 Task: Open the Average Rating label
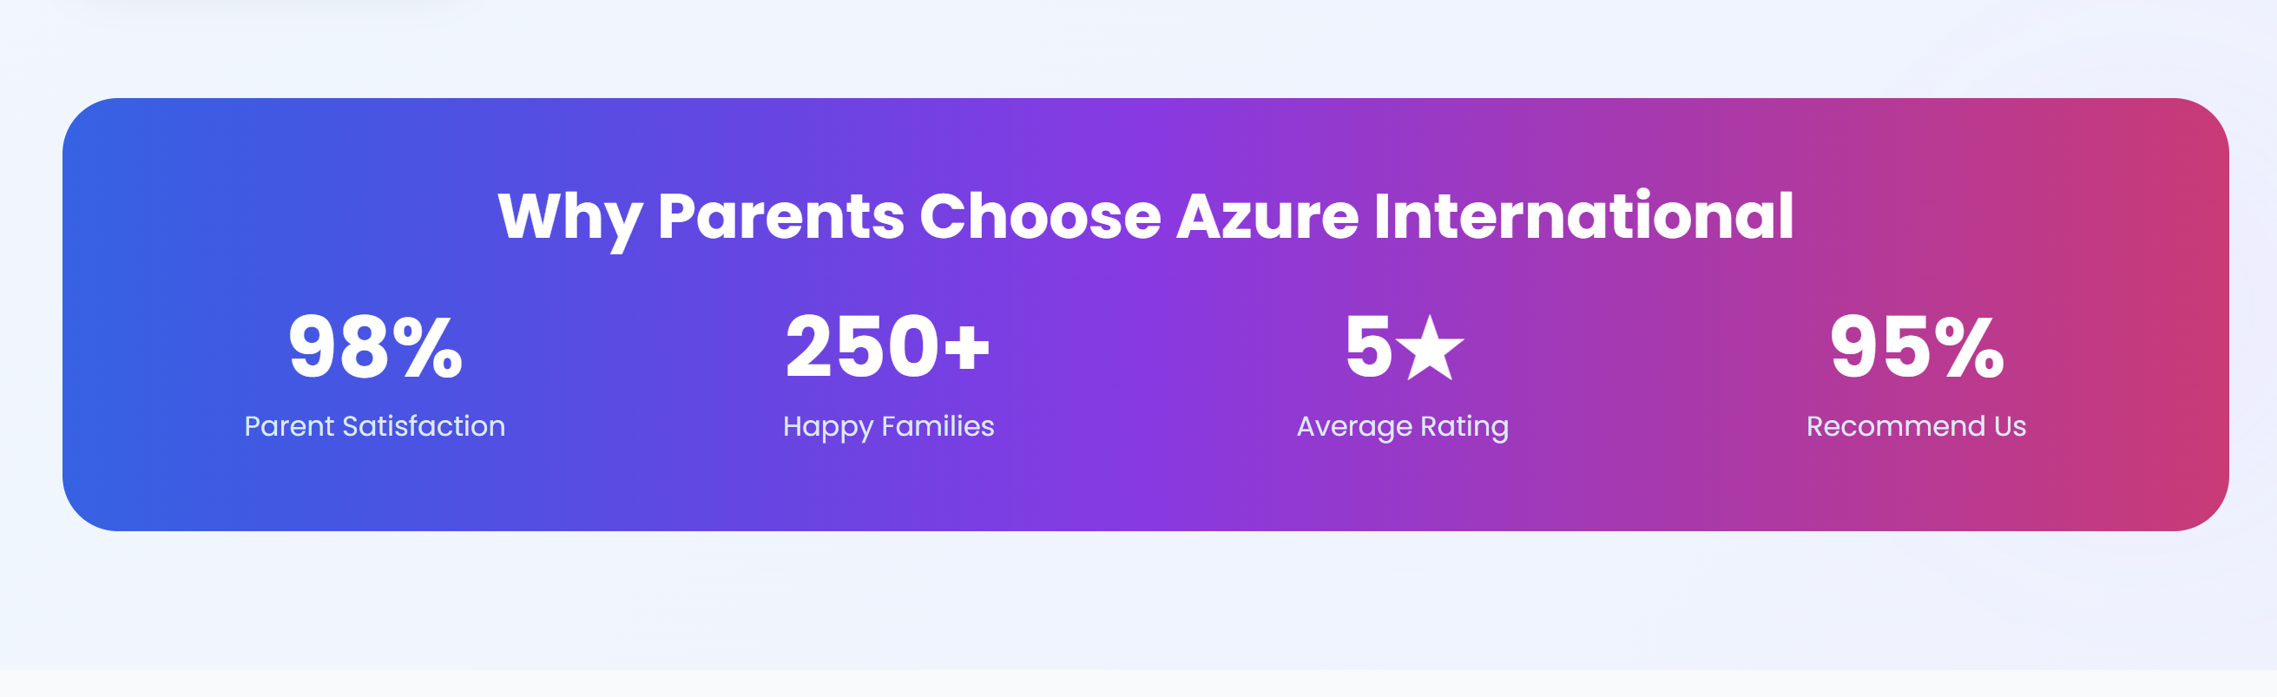tap(1402, 426)
